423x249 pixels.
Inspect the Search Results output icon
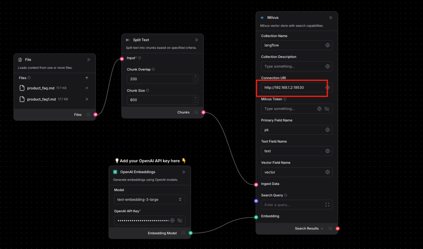tap(330, 229)
